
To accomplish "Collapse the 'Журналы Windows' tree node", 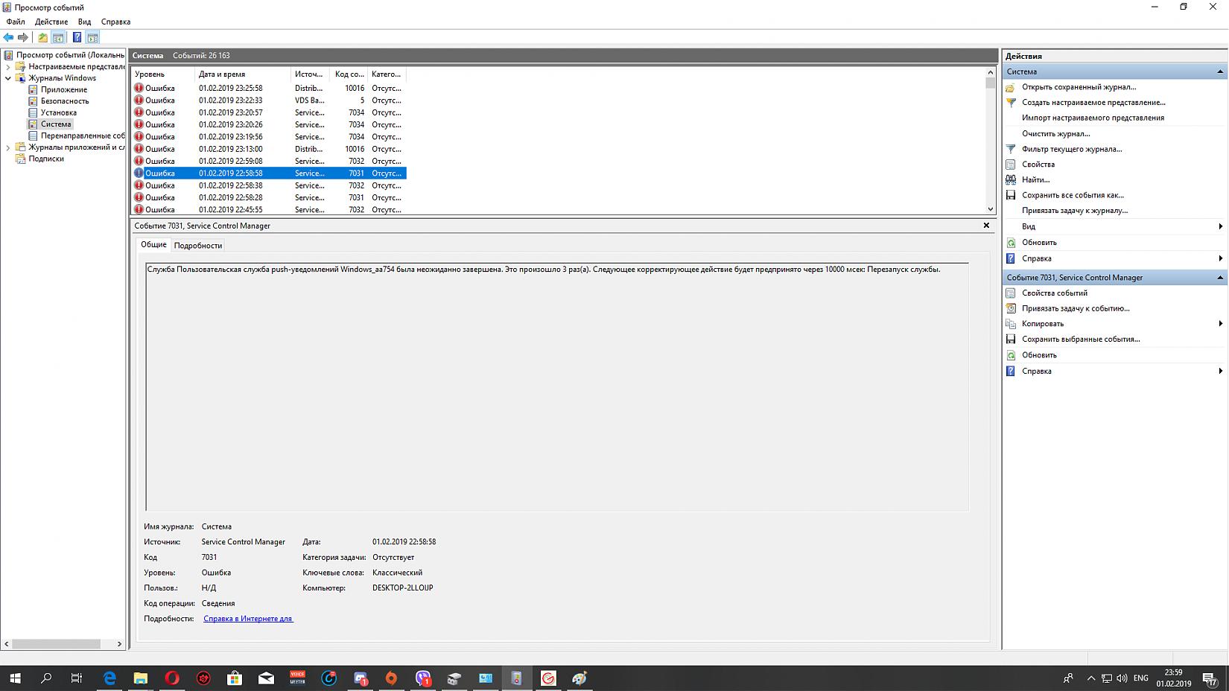I will [x=8, y=78].
